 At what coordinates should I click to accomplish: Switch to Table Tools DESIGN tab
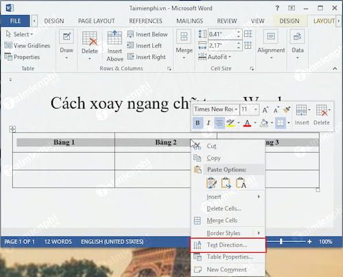point(289,21)
